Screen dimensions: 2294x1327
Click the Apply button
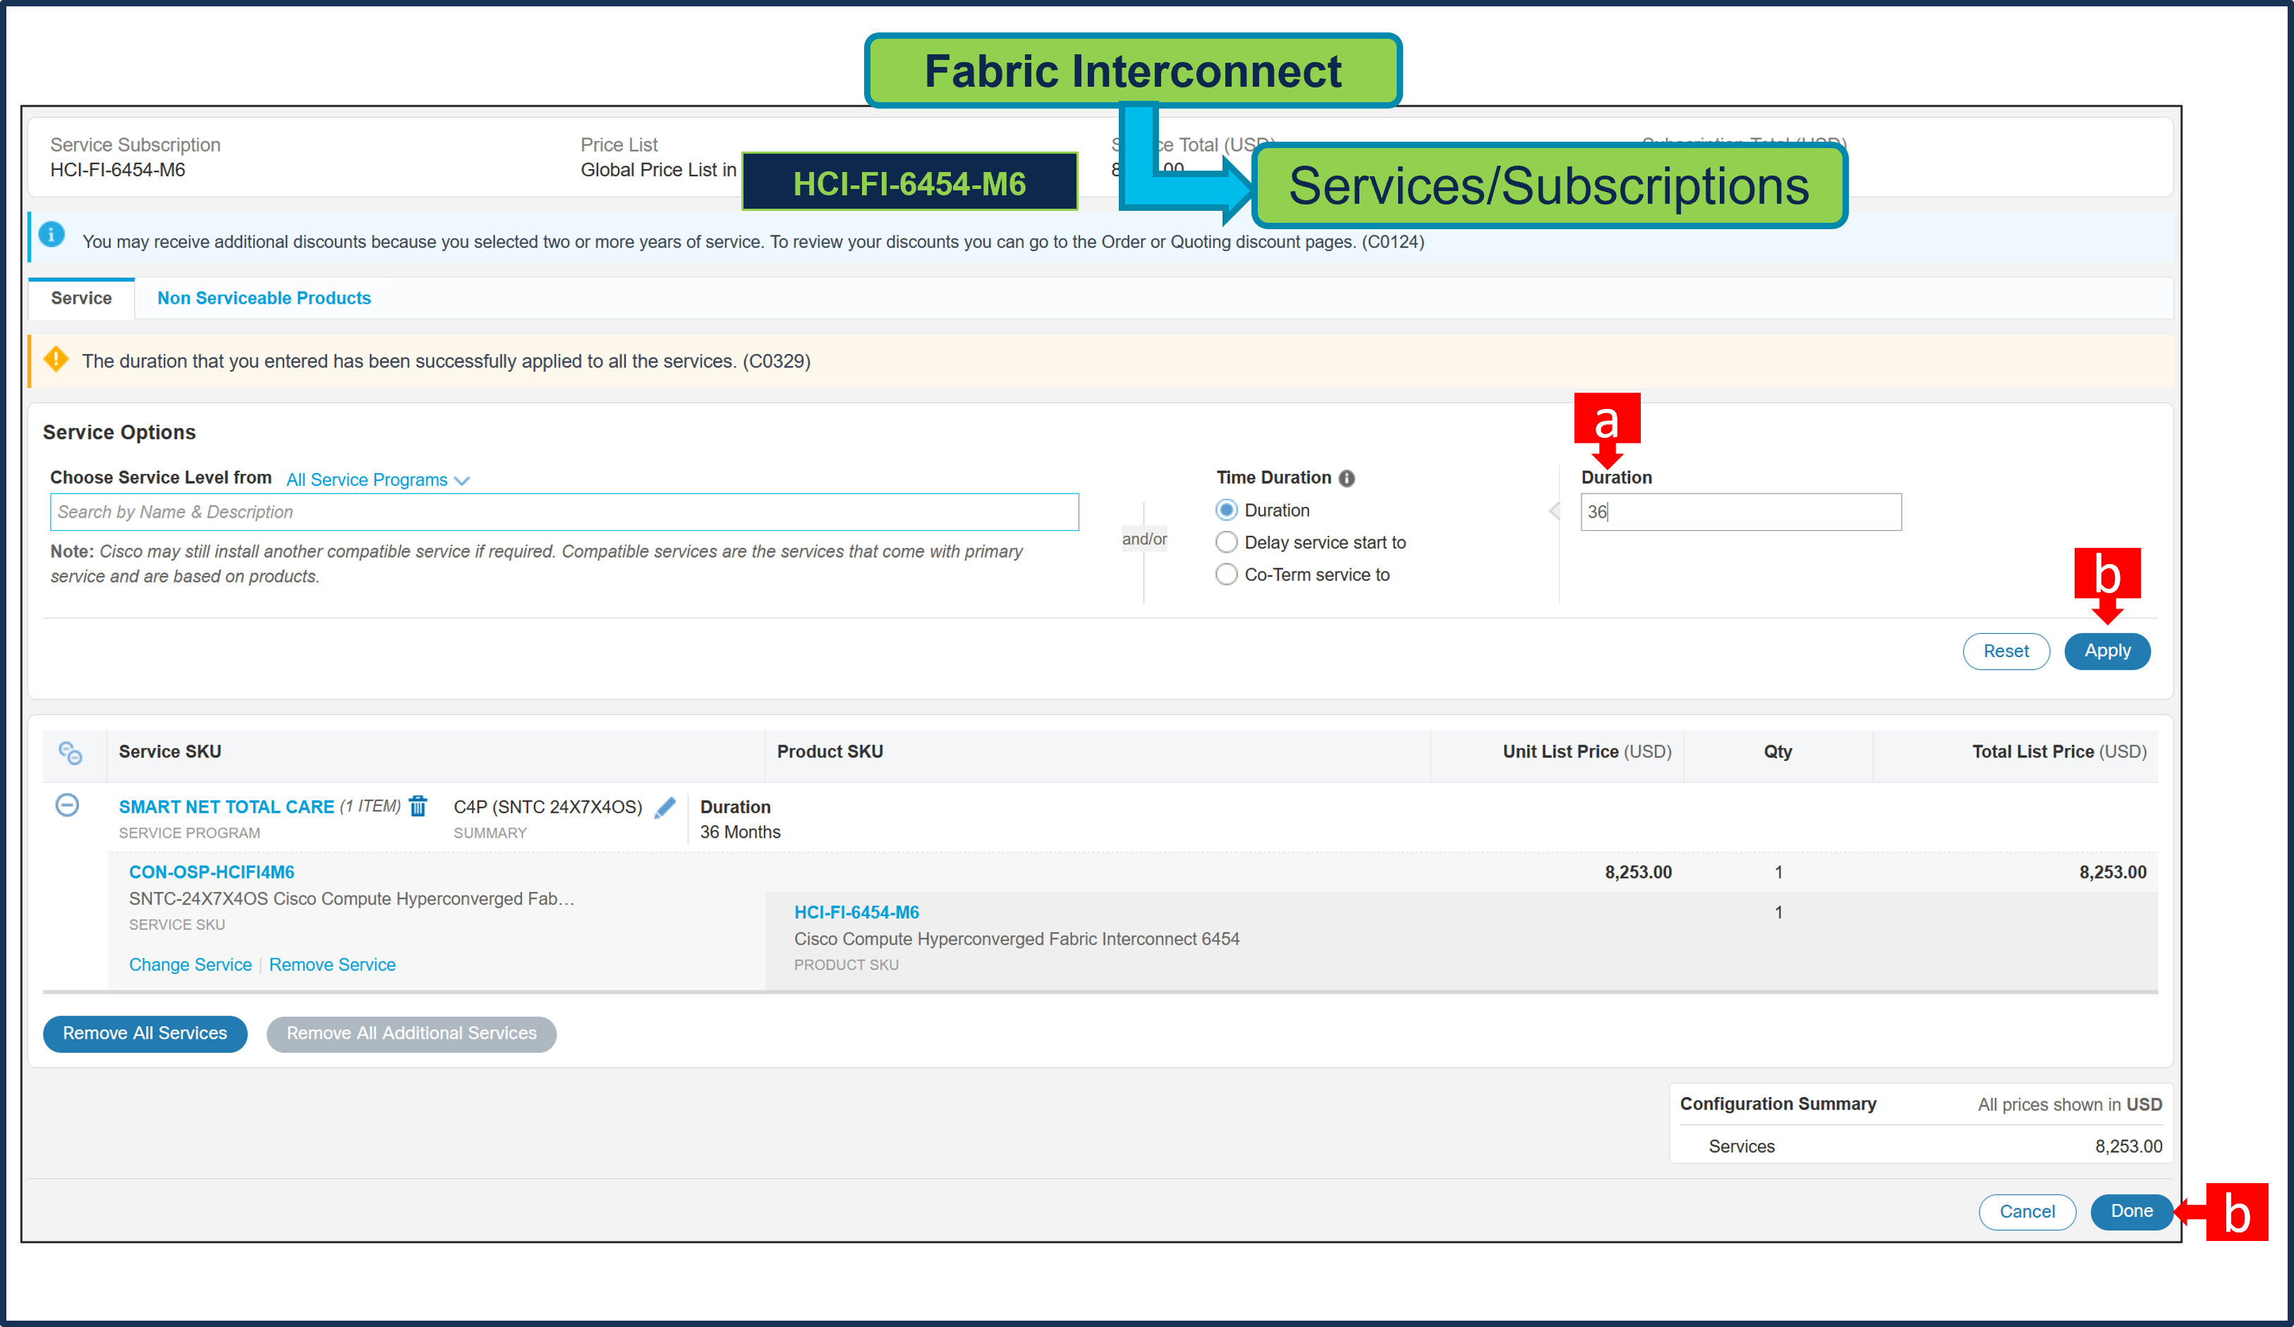[2106, 651]
